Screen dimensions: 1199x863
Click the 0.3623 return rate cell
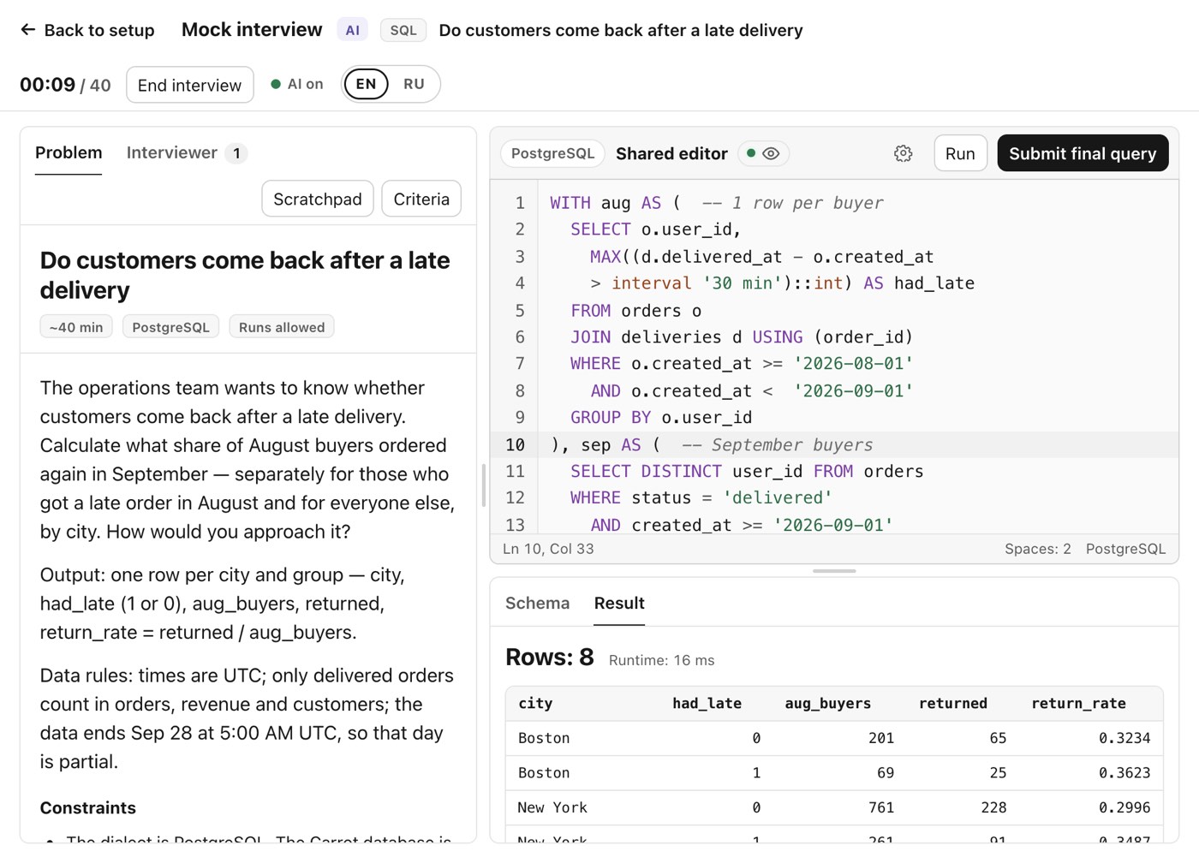coord(1124,773)
